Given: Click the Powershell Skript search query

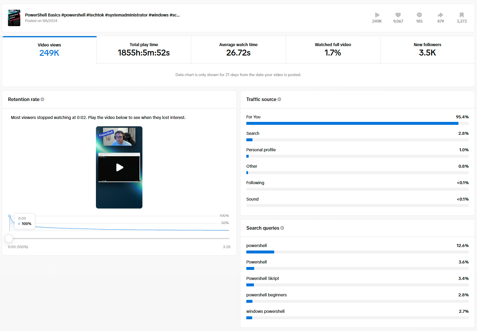Looking at the screenshot, I should click(x=262, y=278).
